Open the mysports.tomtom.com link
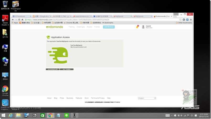Image resolution: width=211 pixels, height=119 pixels. point(78,47)
